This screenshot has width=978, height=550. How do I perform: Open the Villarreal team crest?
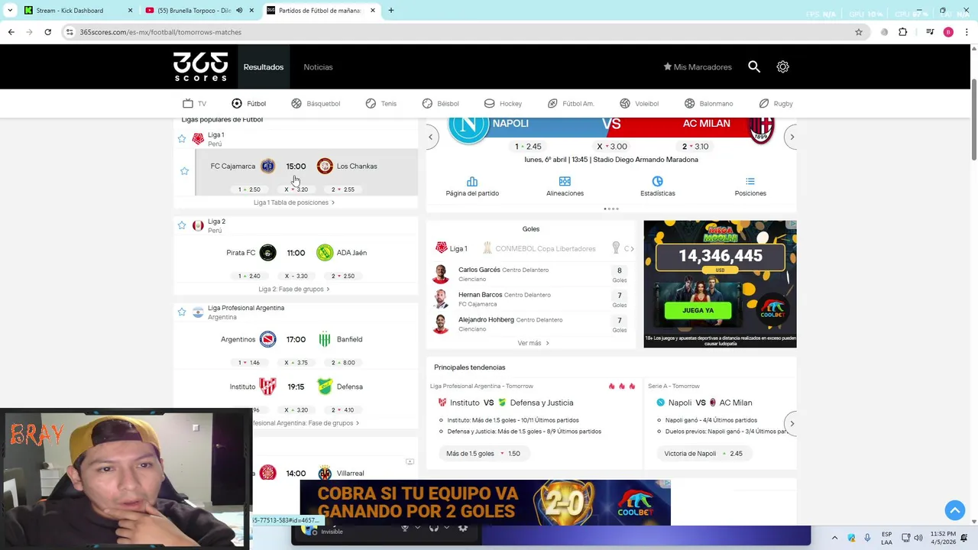325,474
